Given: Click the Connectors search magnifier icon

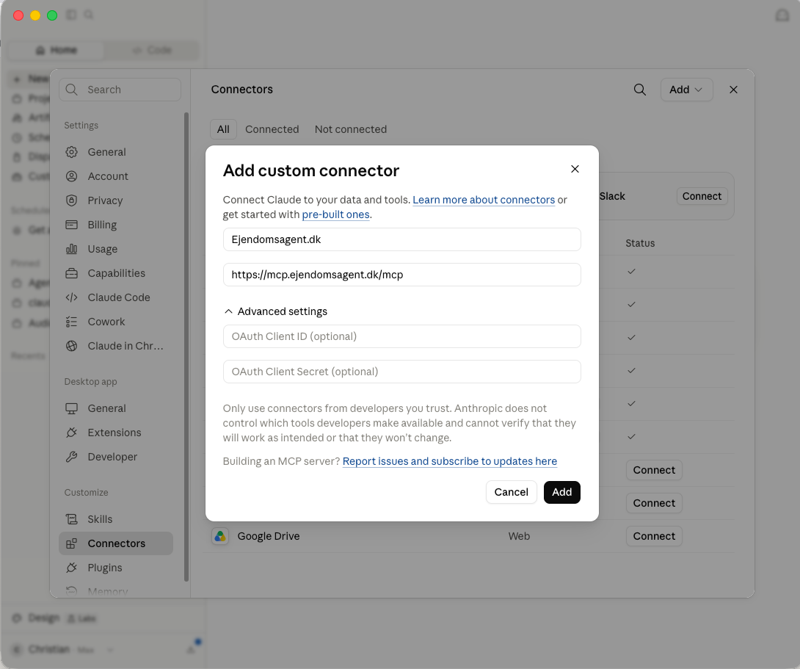Looking at the screenshot, I should (640, 90).
